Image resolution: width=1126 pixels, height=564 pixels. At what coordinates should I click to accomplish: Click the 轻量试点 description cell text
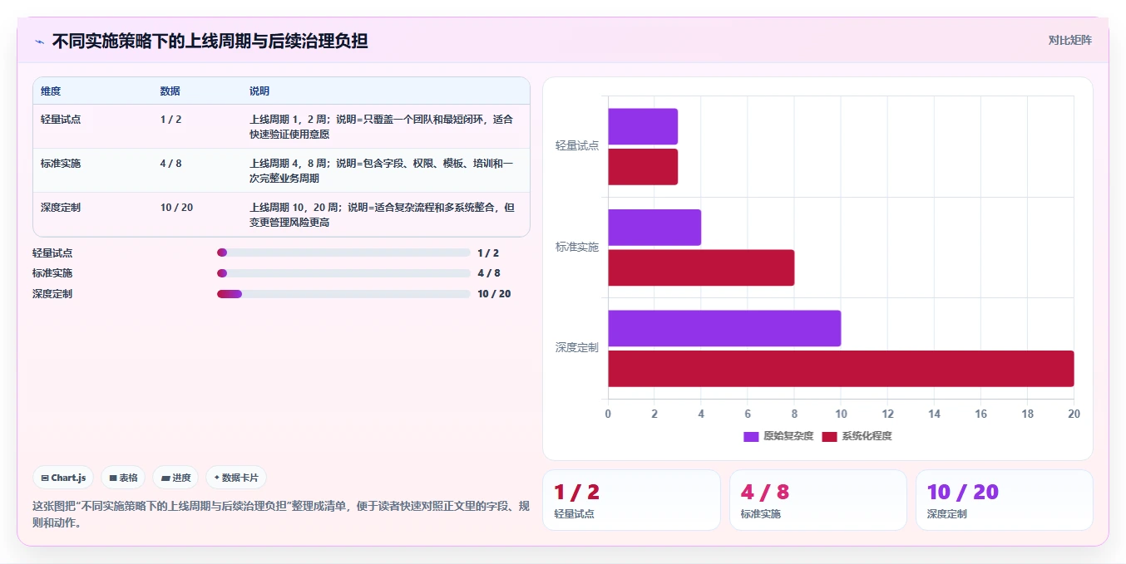(x=382, y=126)
